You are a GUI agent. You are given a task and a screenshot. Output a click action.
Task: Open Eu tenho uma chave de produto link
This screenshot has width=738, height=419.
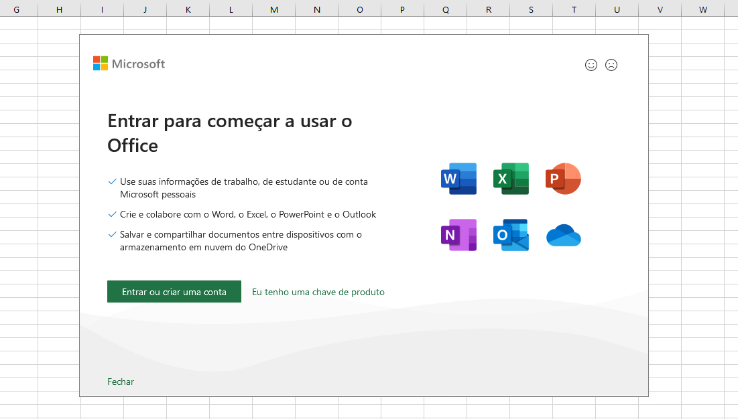click(x=318, y=292)
